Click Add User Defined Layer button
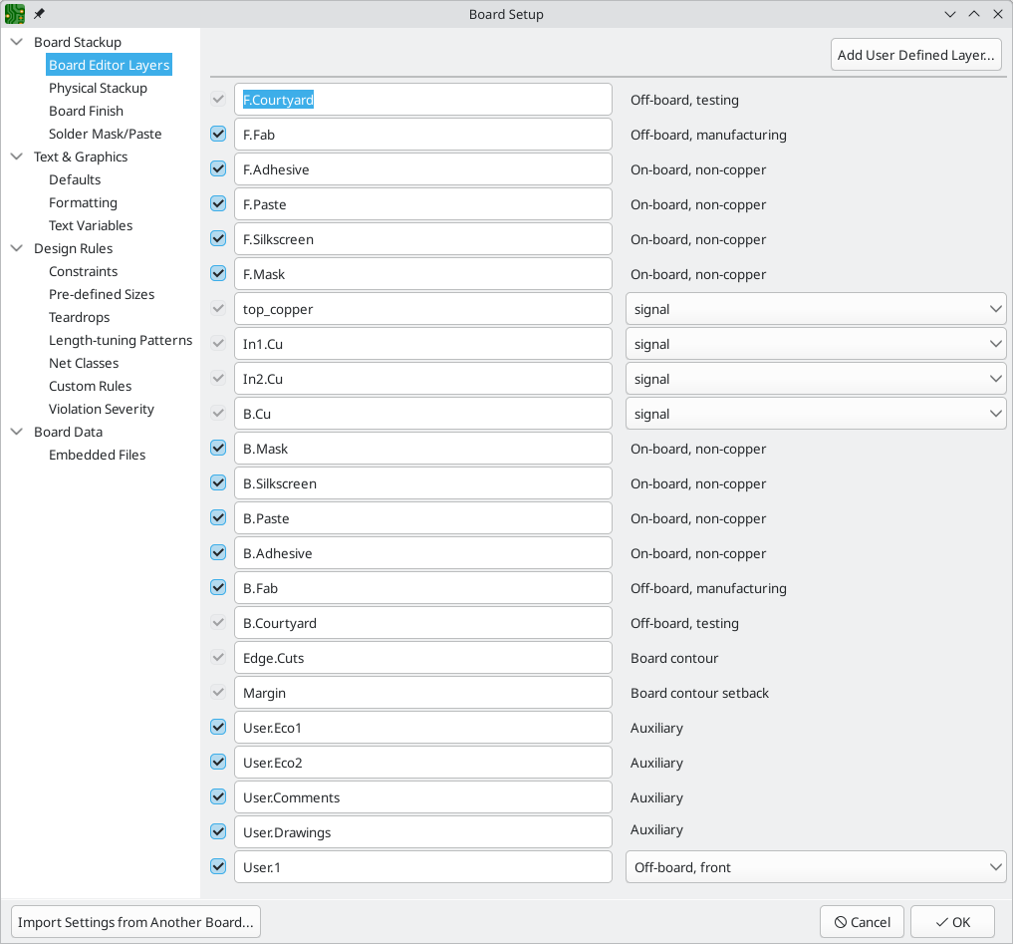 click(x=915, y=55)
